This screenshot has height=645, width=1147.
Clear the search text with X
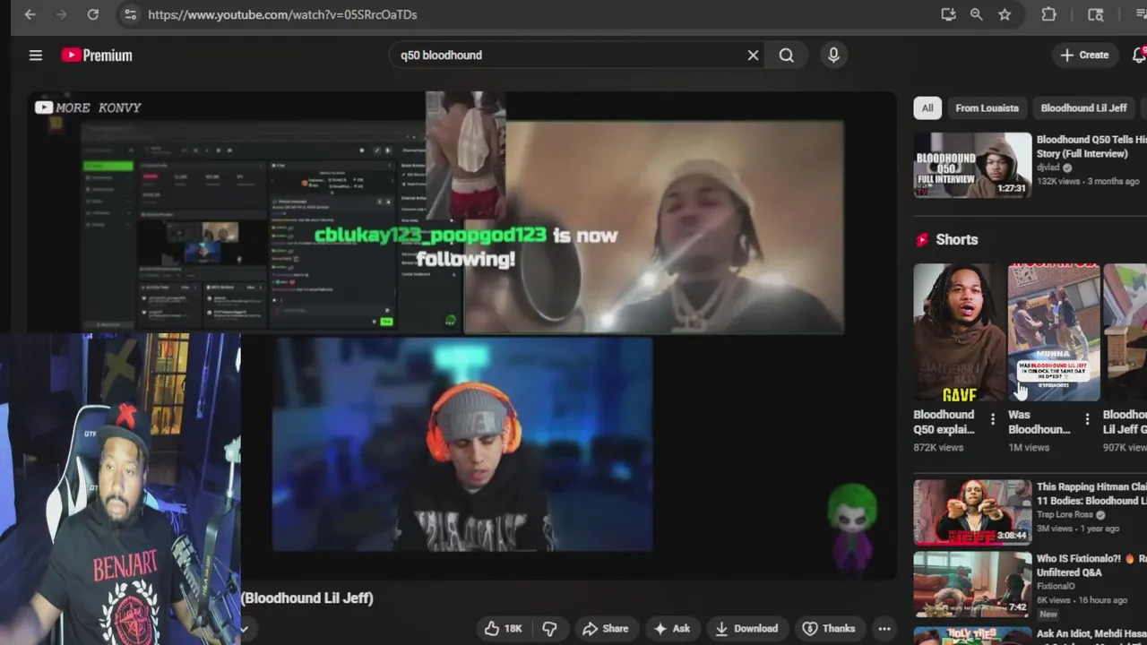point(753,55)
